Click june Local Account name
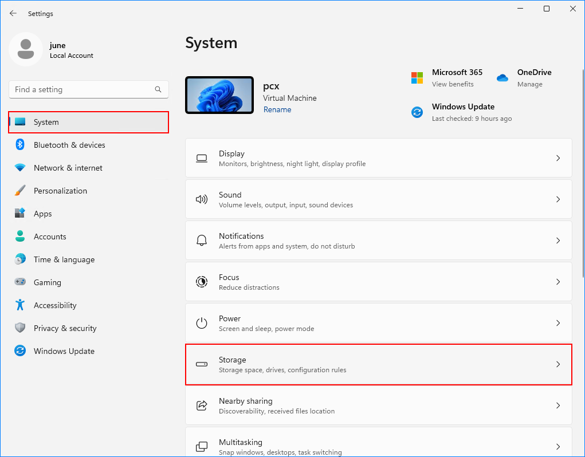The height and width of the screenshot is (457, 585). (x=71, y=50)
